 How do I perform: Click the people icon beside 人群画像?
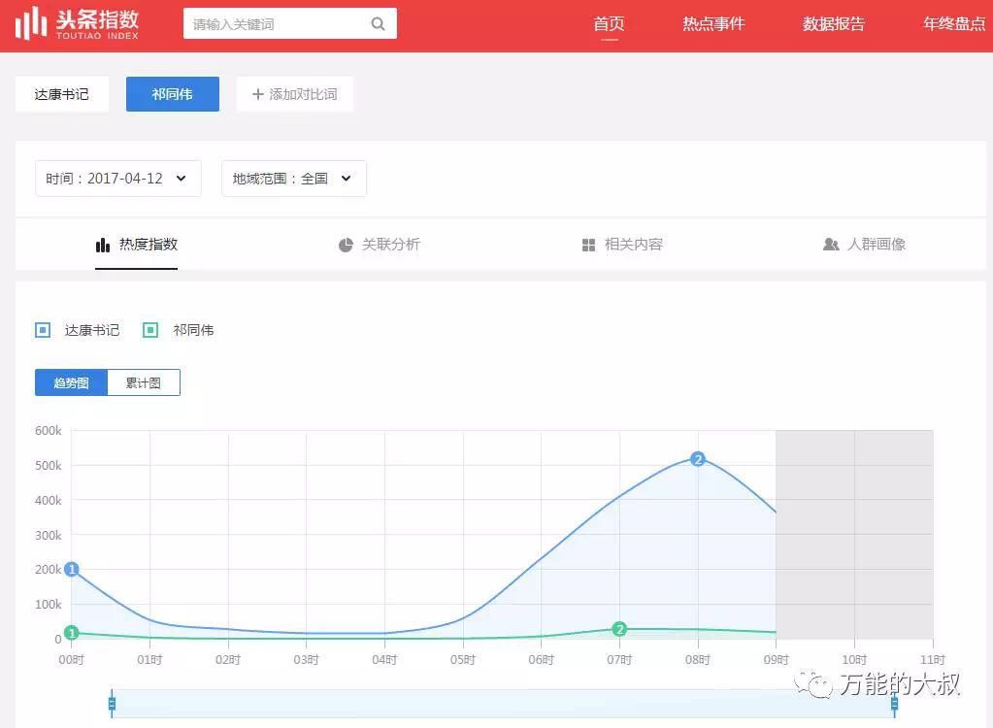pyautogui.click(x=830, y=245)
